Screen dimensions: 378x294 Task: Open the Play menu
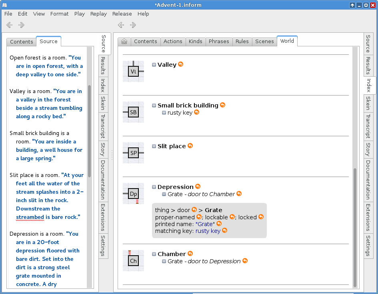[x=79, y=14]
